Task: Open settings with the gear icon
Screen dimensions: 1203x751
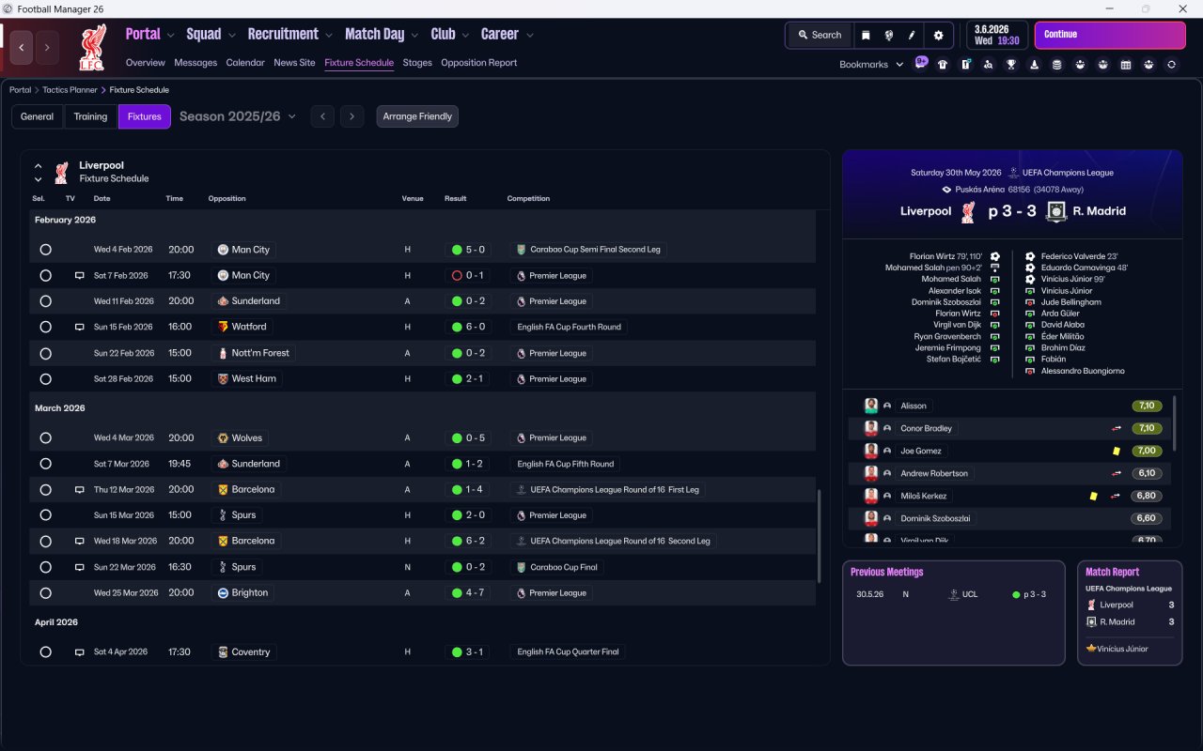Action: [938, 35]
